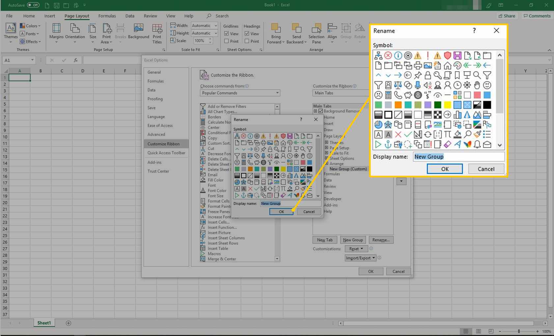Click the formula bar enter checkmark icon

pos(64,60)
